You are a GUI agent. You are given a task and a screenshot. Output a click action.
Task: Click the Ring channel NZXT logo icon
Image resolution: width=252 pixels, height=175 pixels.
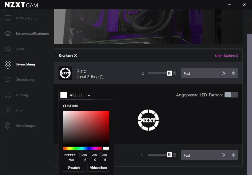[x=65, y=73]
